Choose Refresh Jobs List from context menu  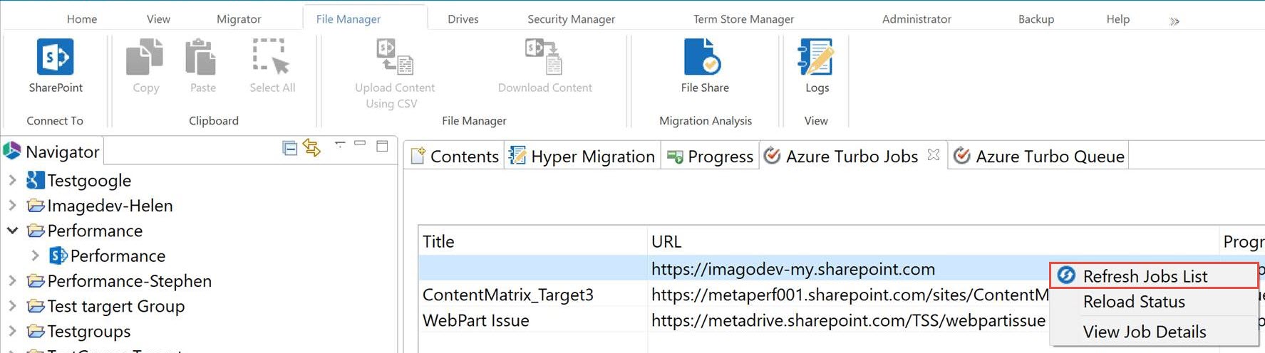pyautogui.click(x=1145, y=276)
